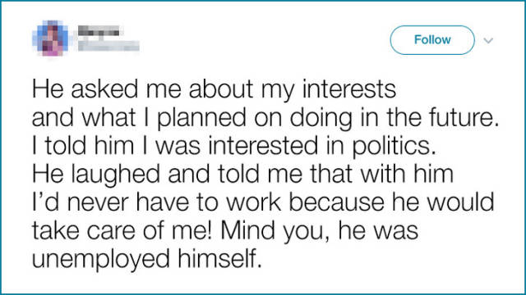Click the phrase "Mind you" in the tweet
Screen dimensions: 526x295
click(x=273, y=231)
